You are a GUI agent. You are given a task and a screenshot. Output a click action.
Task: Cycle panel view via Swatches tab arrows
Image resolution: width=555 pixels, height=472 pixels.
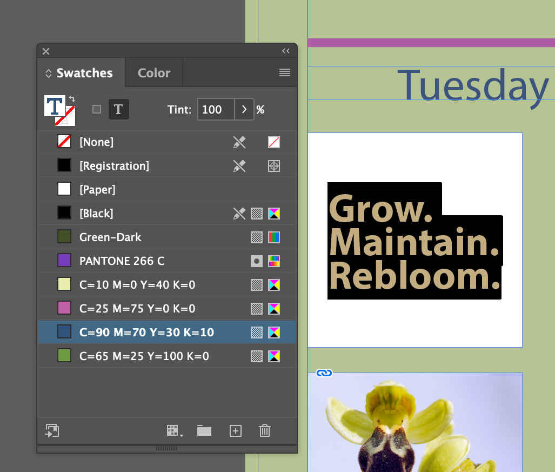coord(49,74)
